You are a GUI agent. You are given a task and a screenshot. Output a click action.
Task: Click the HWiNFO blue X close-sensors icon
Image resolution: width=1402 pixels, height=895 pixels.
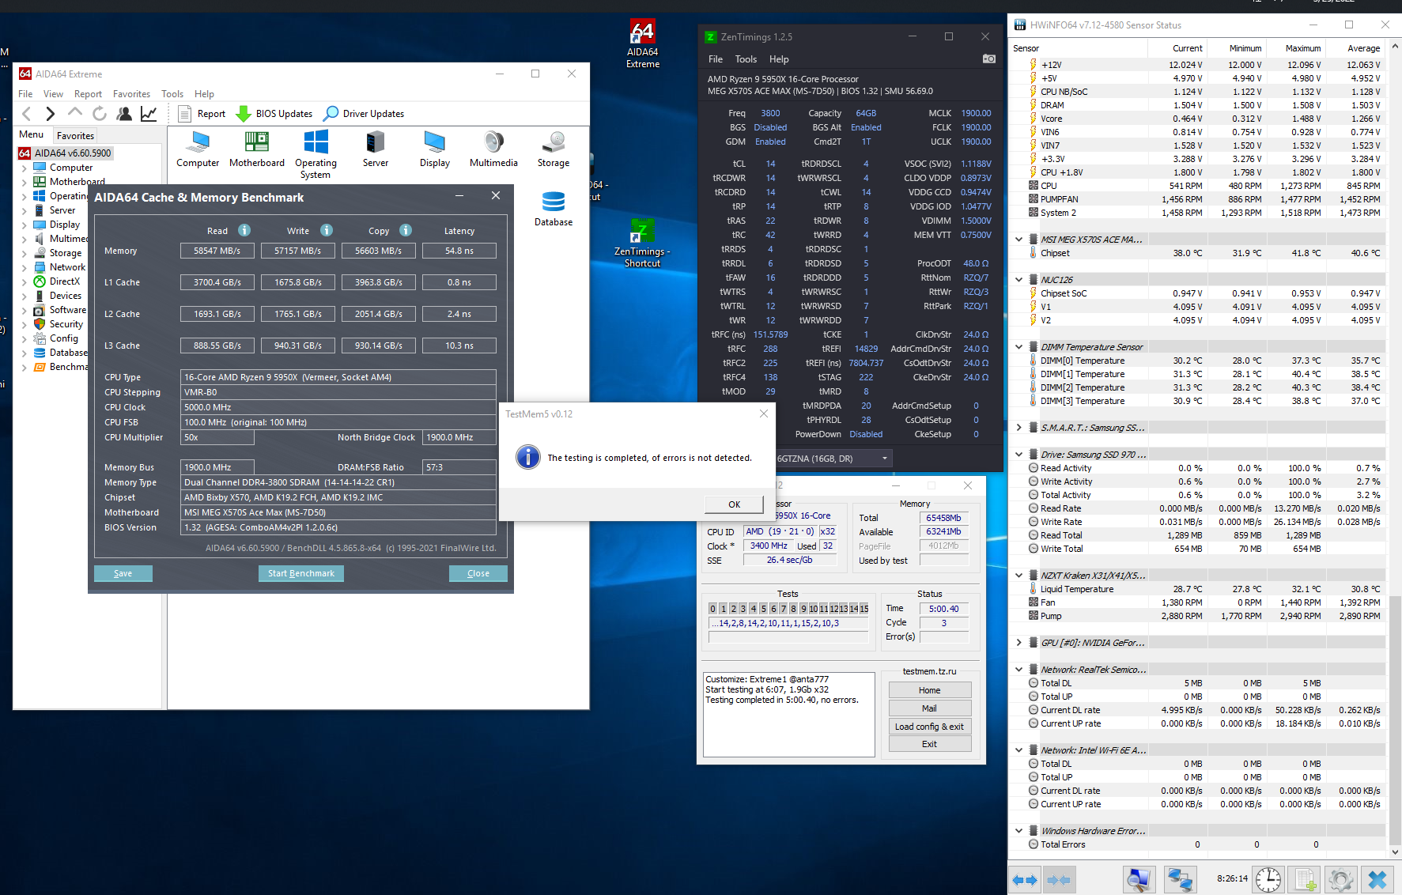[1377, 880]
